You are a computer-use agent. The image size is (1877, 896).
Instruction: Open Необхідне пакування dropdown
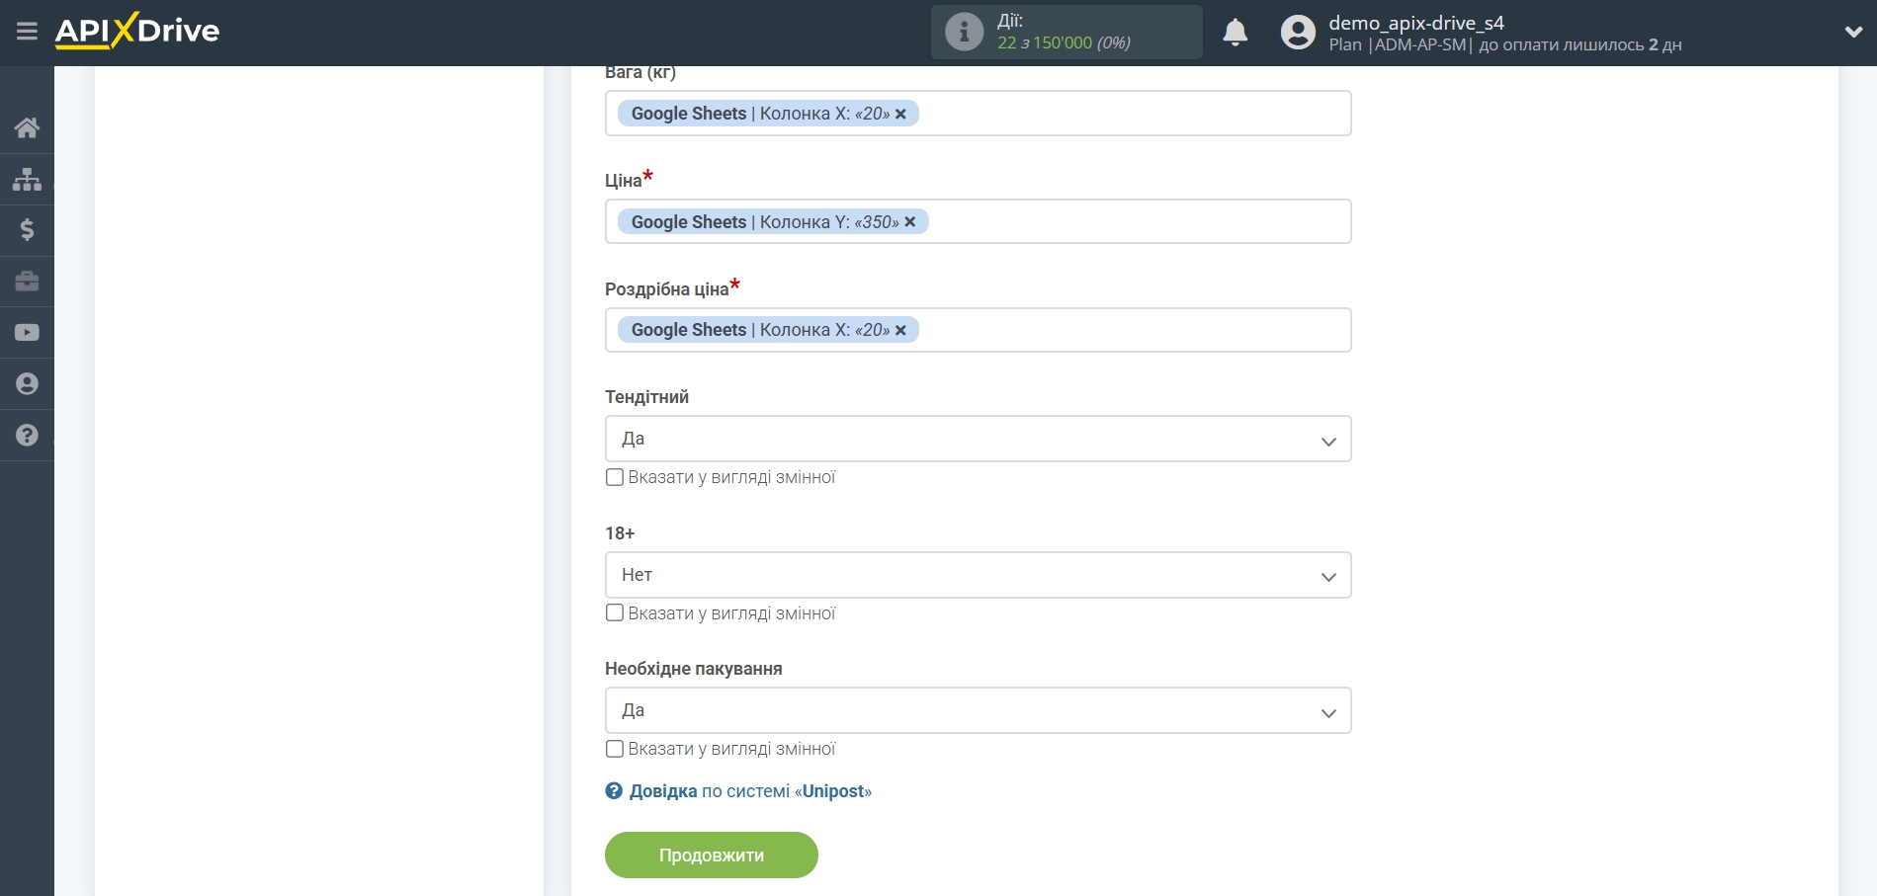(977, 711)
